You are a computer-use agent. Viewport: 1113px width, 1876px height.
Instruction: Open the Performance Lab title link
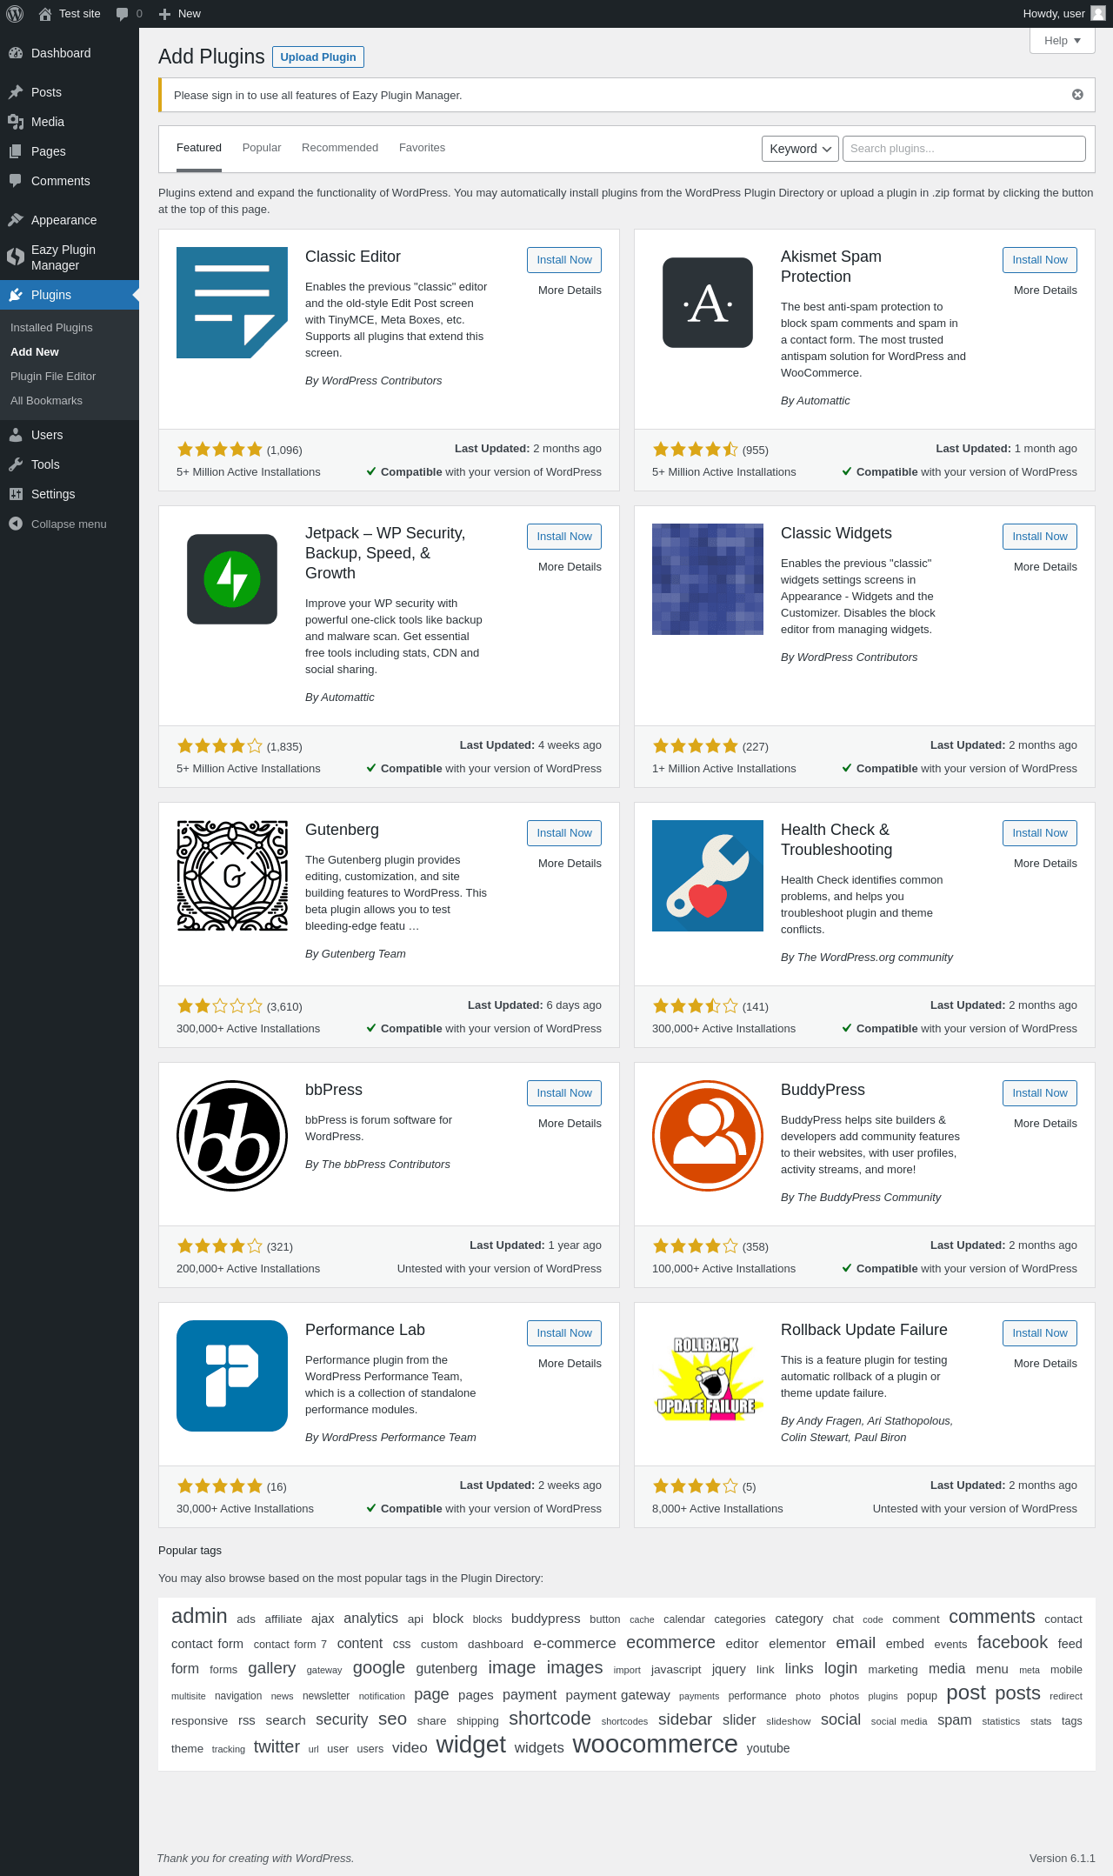click(x=365, y=1330)
